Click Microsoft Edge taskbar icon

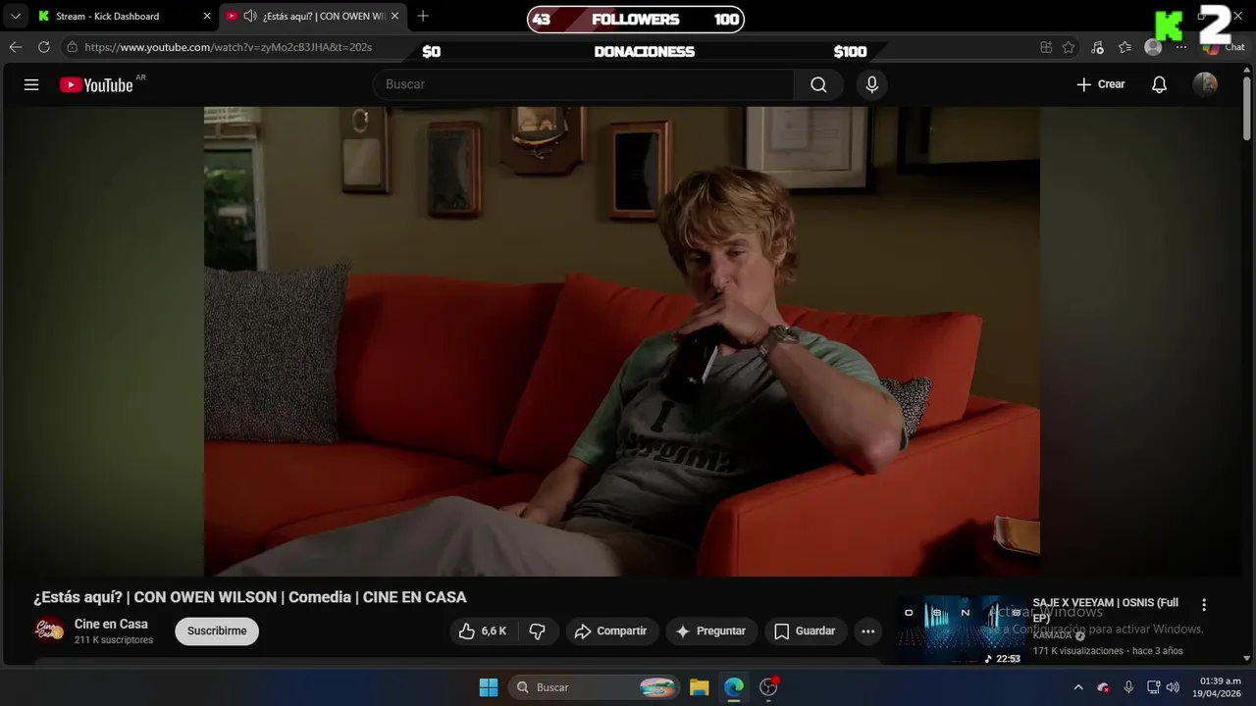(734, 687)
